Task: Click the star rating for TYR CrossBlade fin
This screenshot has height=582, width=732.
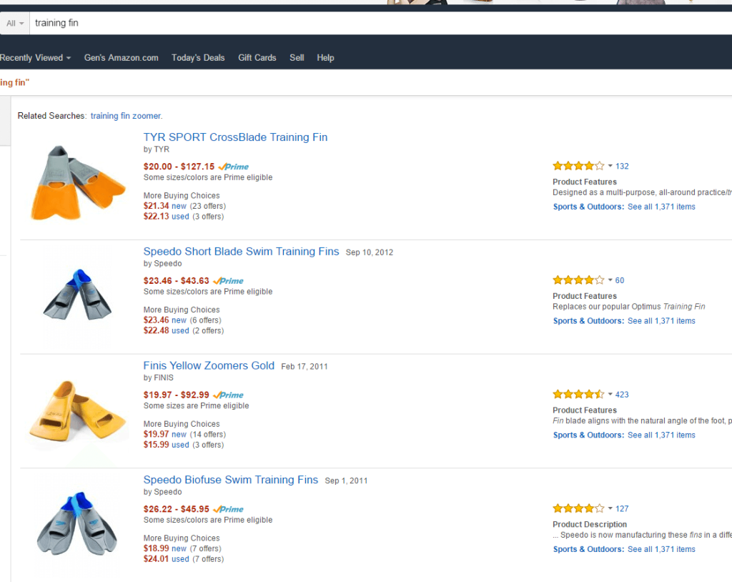Action: point(578,165)
